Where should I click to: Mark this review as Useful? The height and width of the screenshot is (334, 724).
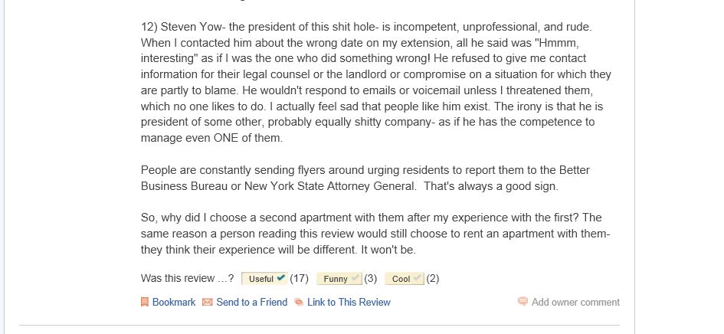point(261,279)
